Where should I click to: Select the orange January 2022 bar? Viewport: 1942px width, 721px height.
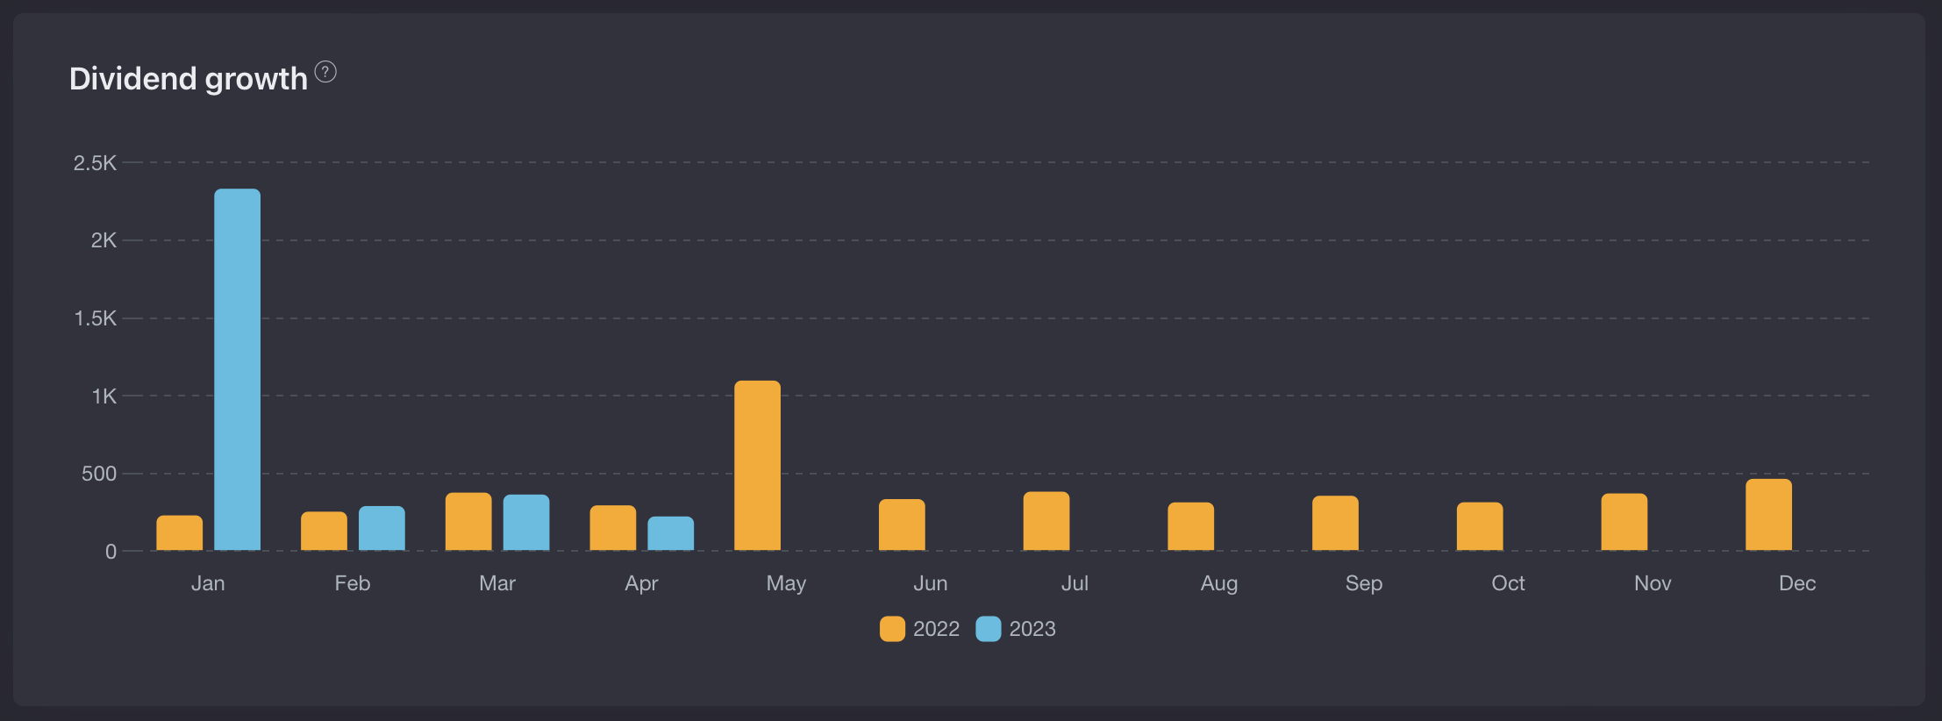180,533
